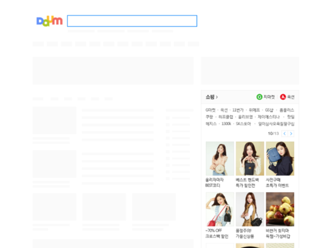Click the 사전구매 초특가 이벤트 caption
319x248 pixels.
click(277, 183)
